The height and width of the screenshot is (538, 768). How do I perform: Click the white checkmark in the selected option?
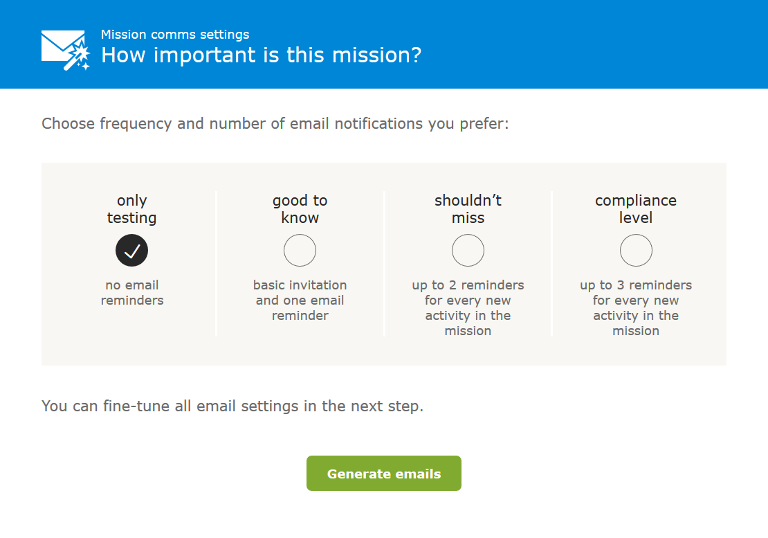tap(131, 251)
